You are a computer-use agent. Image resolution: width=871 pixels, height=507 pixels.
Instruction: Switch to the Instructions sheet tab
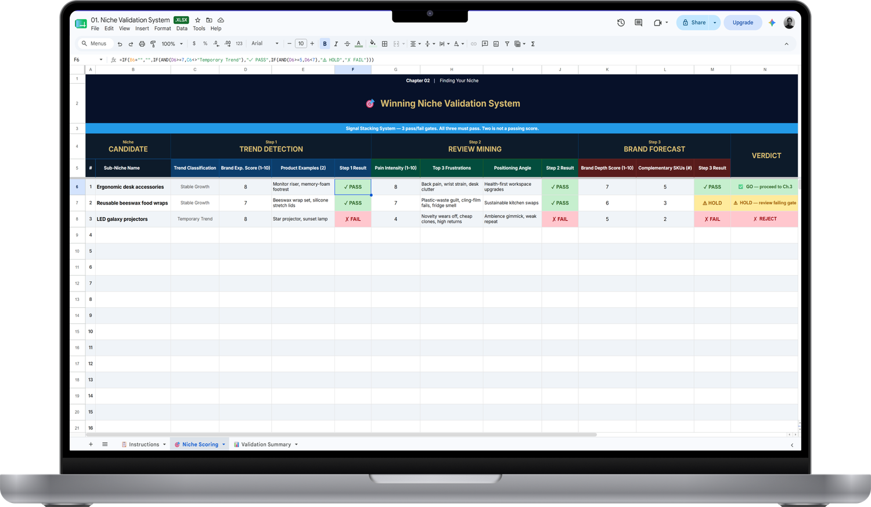[143, 444]
